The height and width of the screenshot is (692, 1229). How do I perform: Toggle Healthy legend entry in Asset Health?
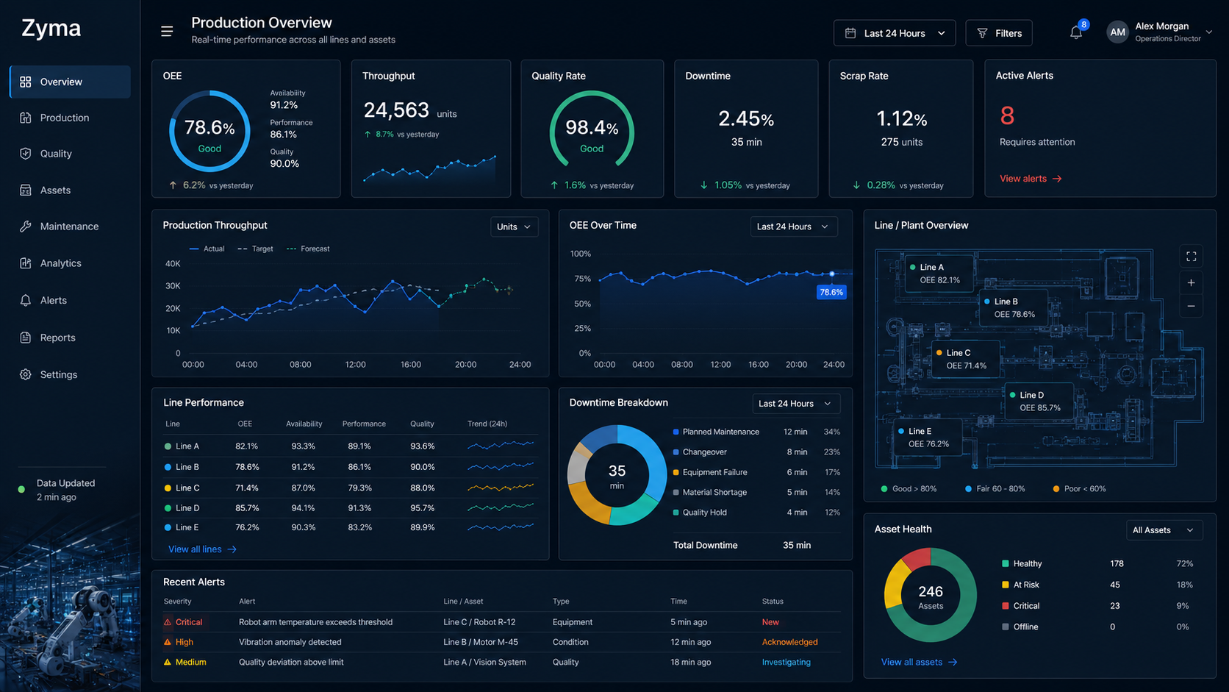[x=1022, y=563]
